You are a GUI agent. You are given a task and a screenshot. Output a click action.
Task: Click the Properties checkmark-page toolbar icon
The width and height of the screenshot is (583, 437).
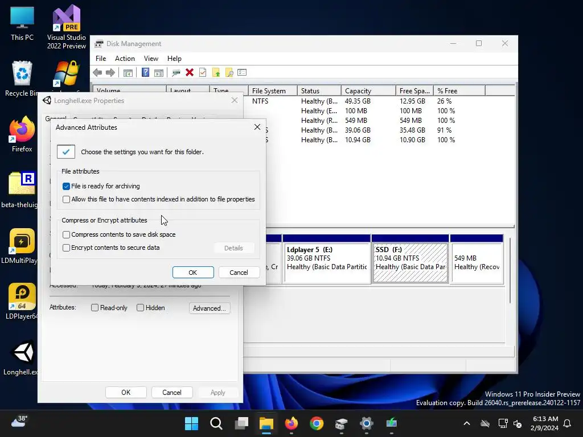tap(203, 72)
